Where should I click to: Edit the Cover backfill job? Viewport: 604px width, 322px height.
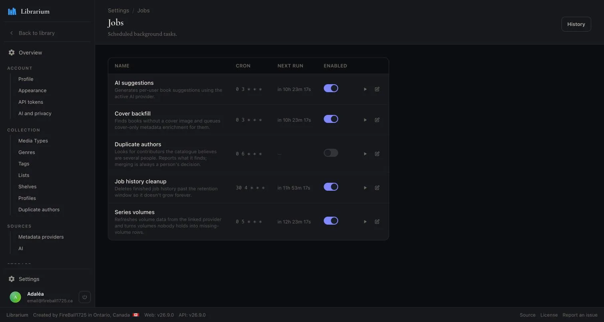(x=377, y=120)
